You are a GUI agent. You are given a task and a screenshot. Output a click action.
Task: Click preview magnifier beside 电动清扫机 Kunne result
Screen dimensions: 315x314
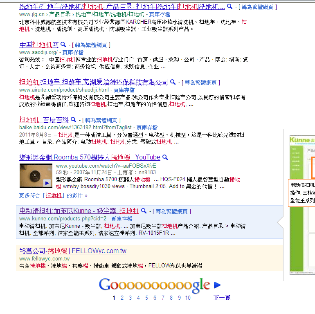click(144, 211)
